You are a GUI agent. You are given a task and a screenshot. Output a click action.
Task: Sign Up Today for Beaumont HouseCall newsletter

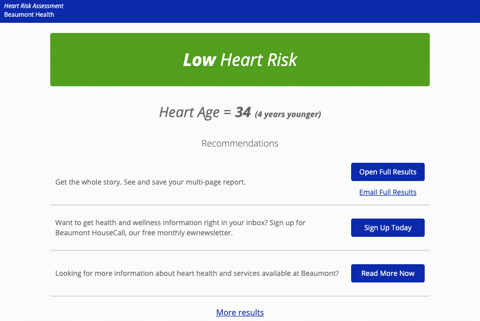tap(387, 228)
